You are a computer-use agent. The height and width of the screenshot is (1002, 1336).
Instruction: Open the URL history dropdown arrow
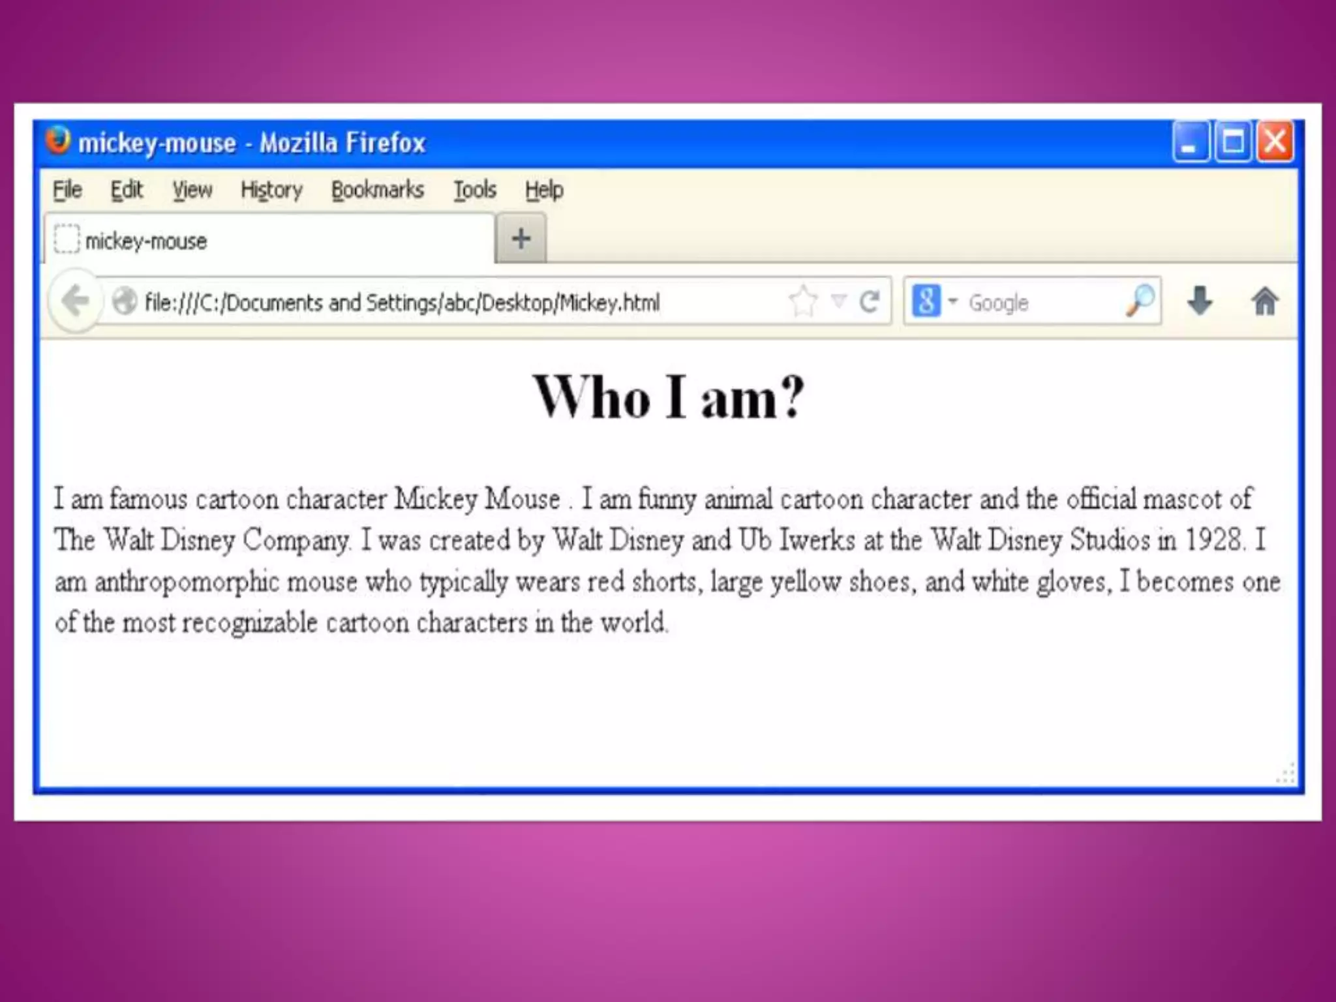click(x=838, y=301)
